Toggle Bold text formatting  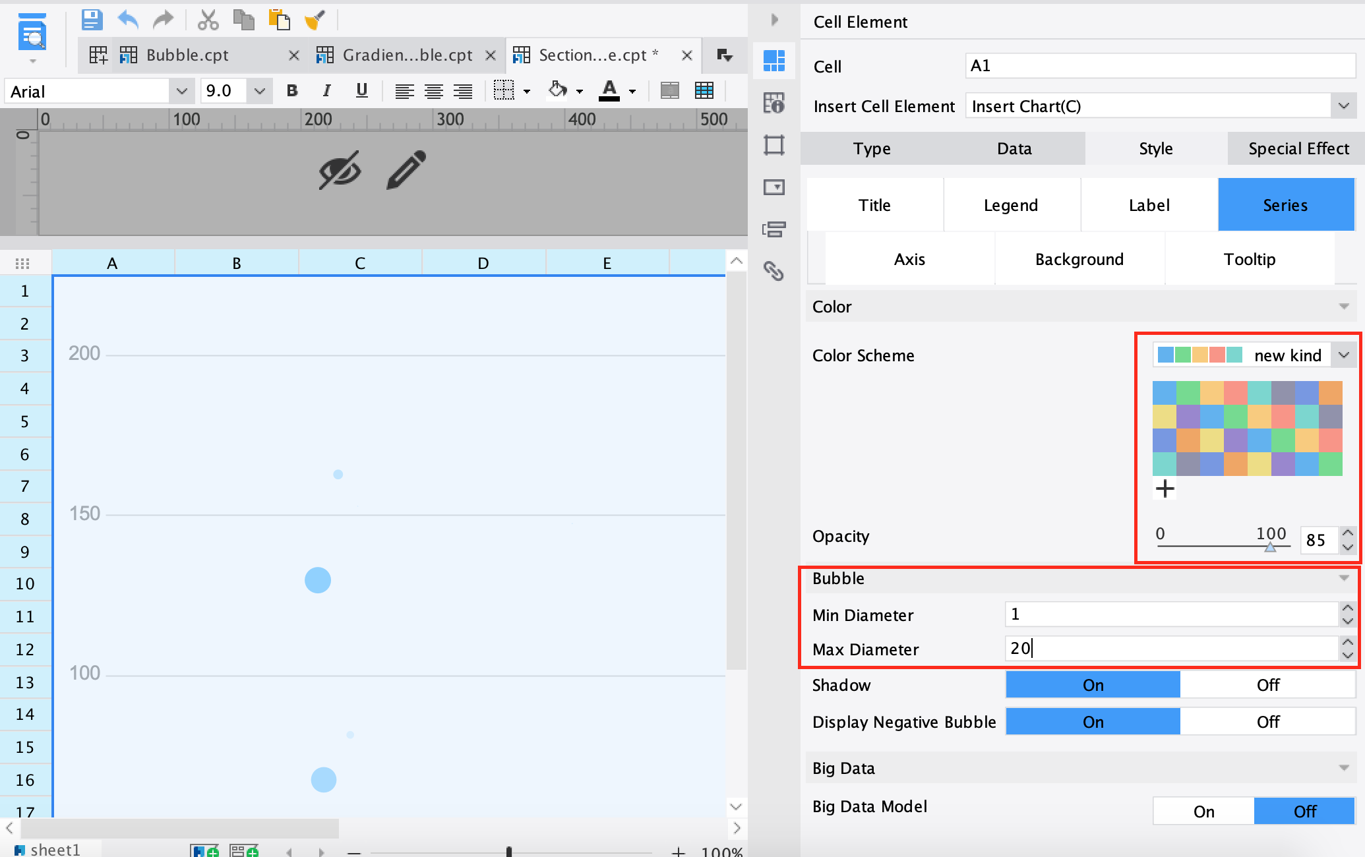point(292,91)
